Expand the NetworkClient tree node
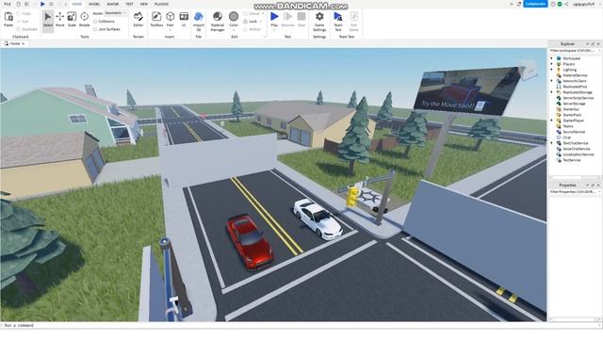603x339 pixels. coord(551,81)
